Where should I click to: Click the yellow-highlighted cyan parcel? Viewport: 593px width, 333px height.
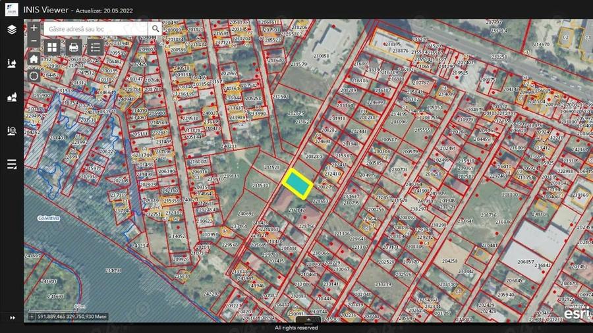click(298, 184)
